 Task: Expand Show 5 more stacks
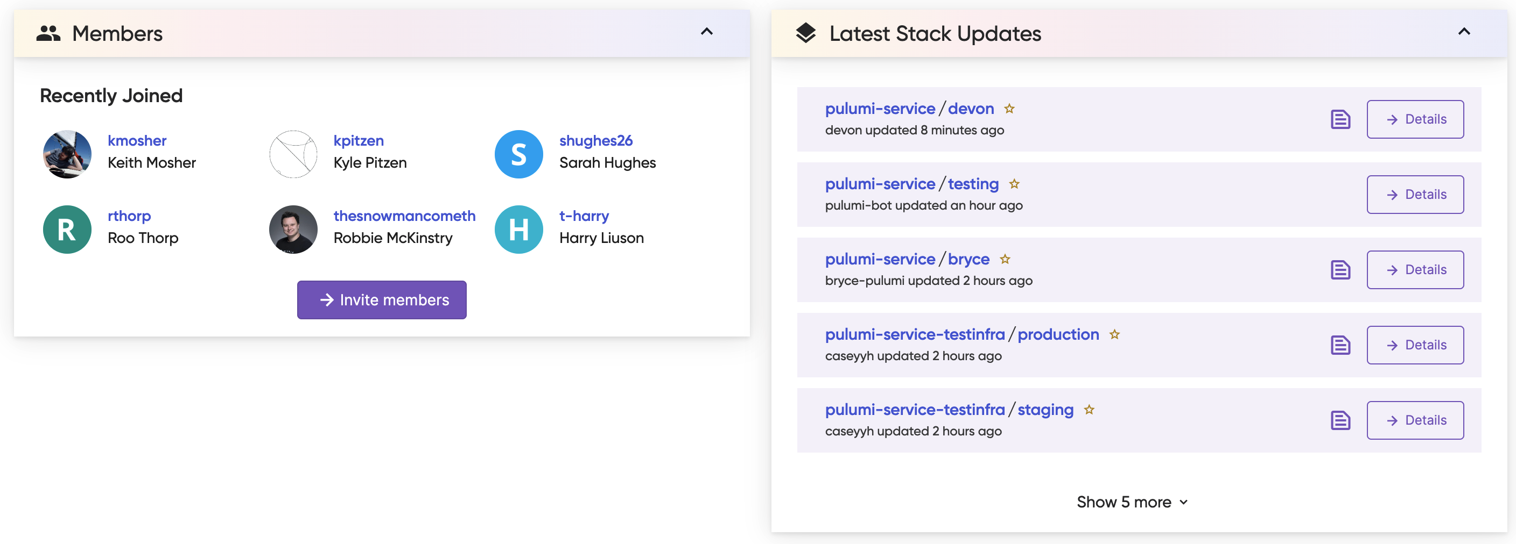1132,502
